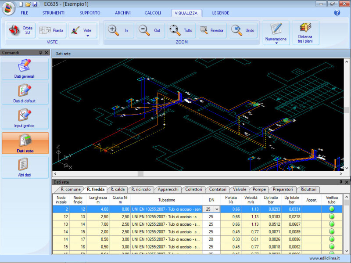The height and width of the screenshot is (263, 351).
Task: Close the Comandi panel
Action: click(47, 53)
